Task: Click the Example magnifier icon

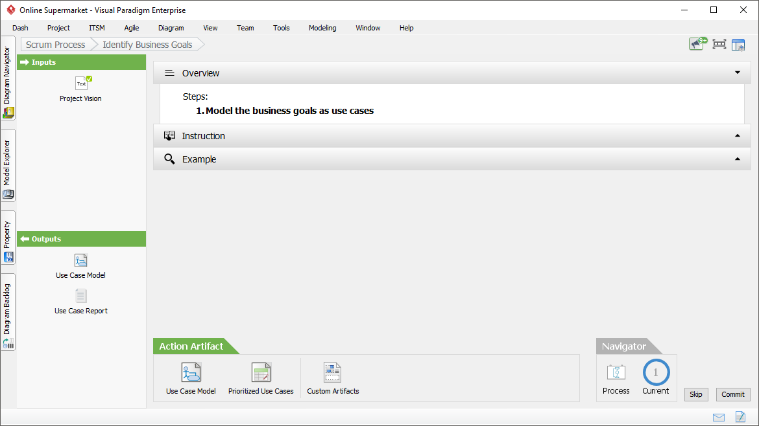Action: pos(169,159)
